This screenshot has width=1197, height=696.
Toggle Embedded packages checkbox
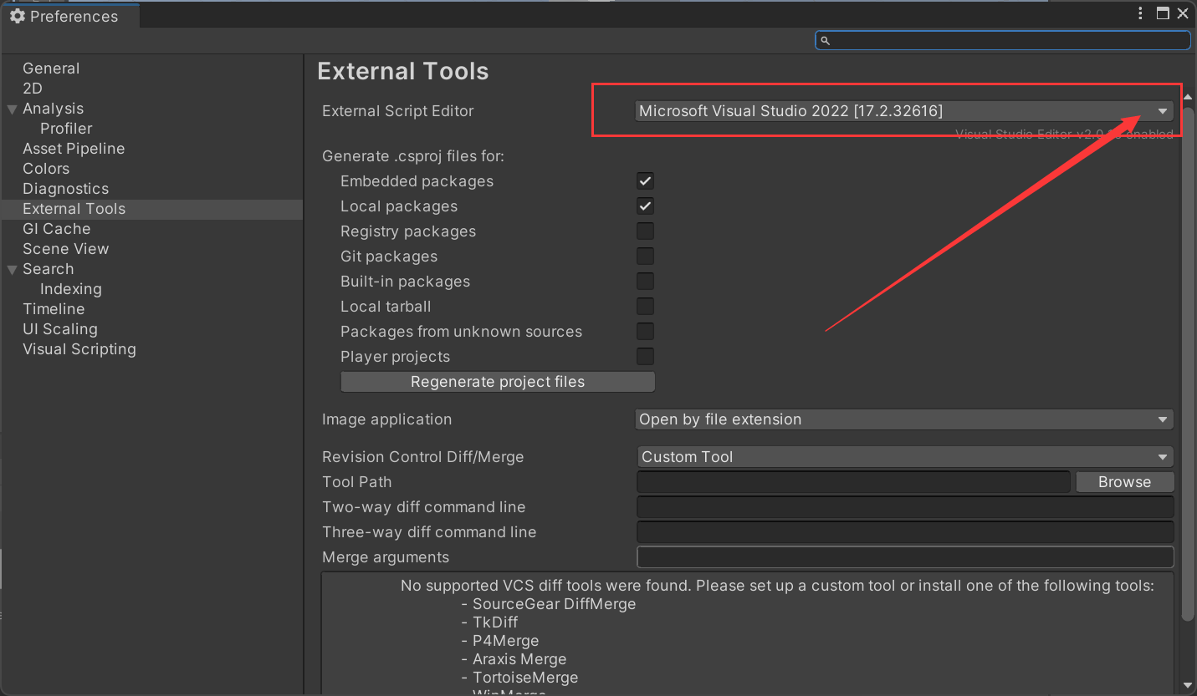pos(645,181)
